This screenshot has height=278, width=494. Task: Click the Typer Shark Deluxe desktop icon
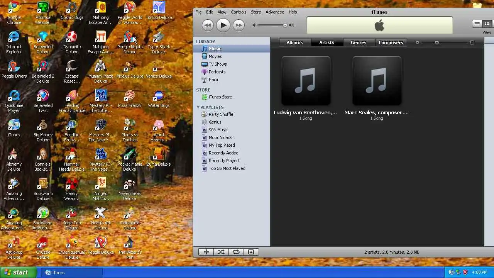point(159,42)
